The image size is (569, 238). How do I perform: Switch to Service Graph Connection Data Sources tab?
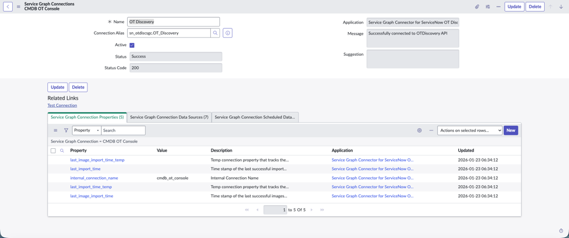pos(169,117)
